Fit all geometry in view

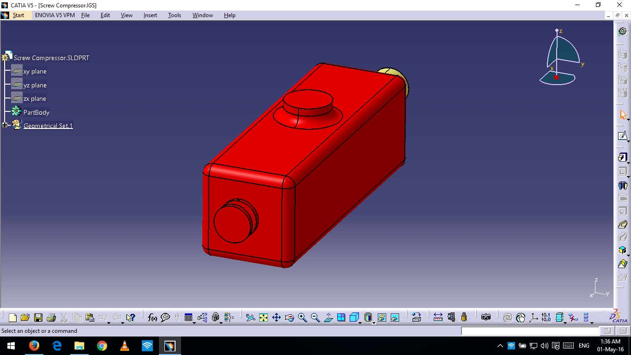pos(263,318)
